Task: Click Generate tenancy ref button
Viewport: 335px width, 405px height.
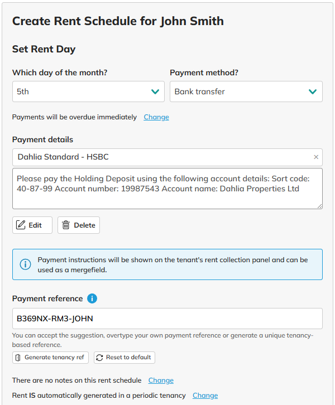Action: pyautogui.click(x=50, y=357)
